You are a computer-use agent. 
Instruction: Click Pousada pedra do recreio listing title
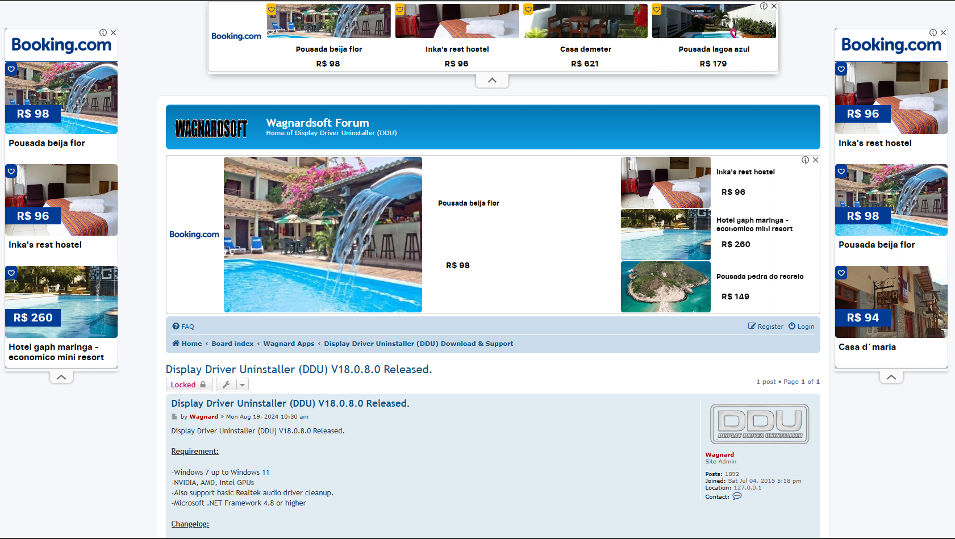[x=760, y=277]
